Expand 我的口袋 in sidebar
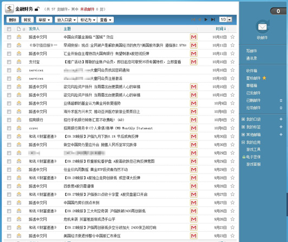The width and height of the screenshot is (288, 242). (x=243, y=119)
